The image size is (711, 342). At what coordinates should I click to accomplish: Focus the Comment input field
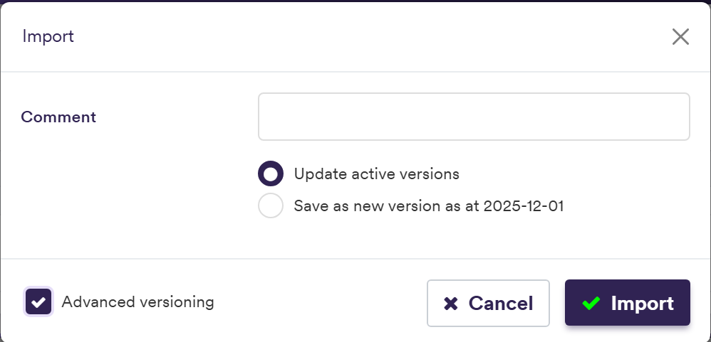pyautogui.click(x=474, y=117)
